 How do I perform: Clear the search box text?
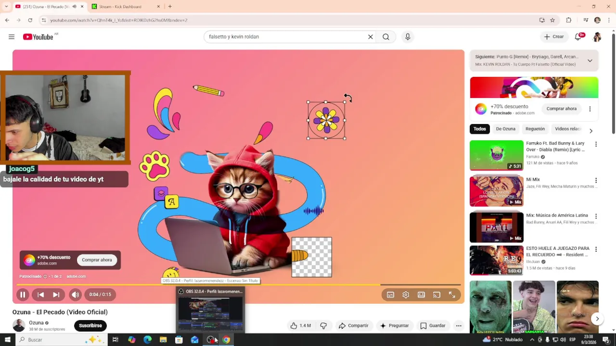(x=371, y=37)
